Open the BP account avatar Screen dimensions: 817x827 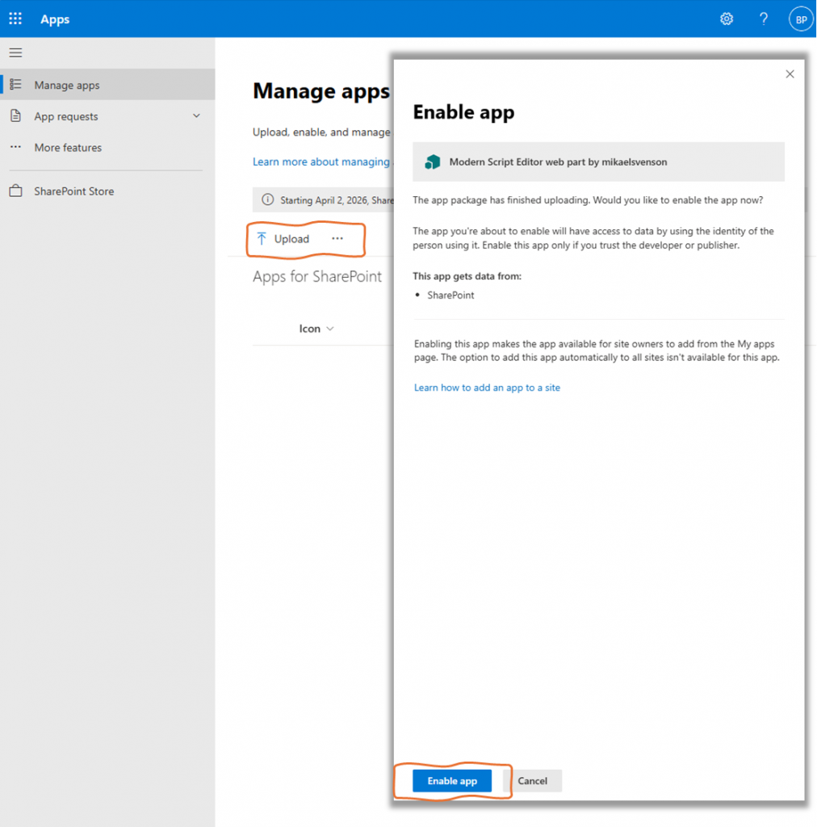(800, 19)
